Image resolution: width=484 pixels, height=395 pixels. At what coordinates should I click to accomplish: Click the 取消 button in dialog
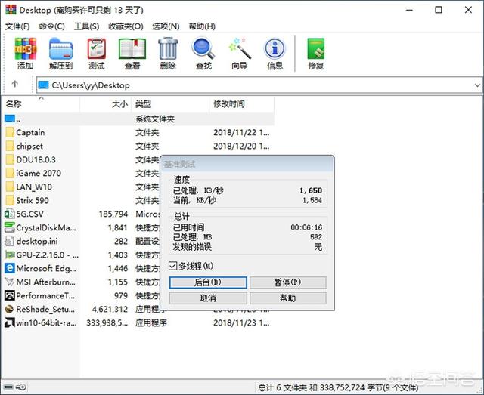point(208,298)
